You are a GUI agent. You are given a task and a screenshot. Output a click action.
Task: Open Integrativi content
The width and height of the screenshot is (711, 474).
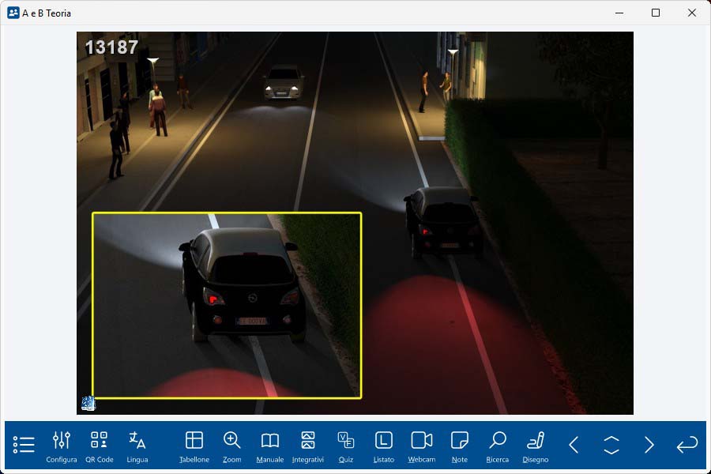tap(308, 446)
